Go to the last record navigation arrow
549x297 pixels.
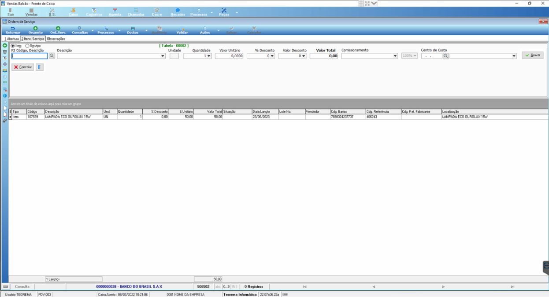tap(512, 286)
